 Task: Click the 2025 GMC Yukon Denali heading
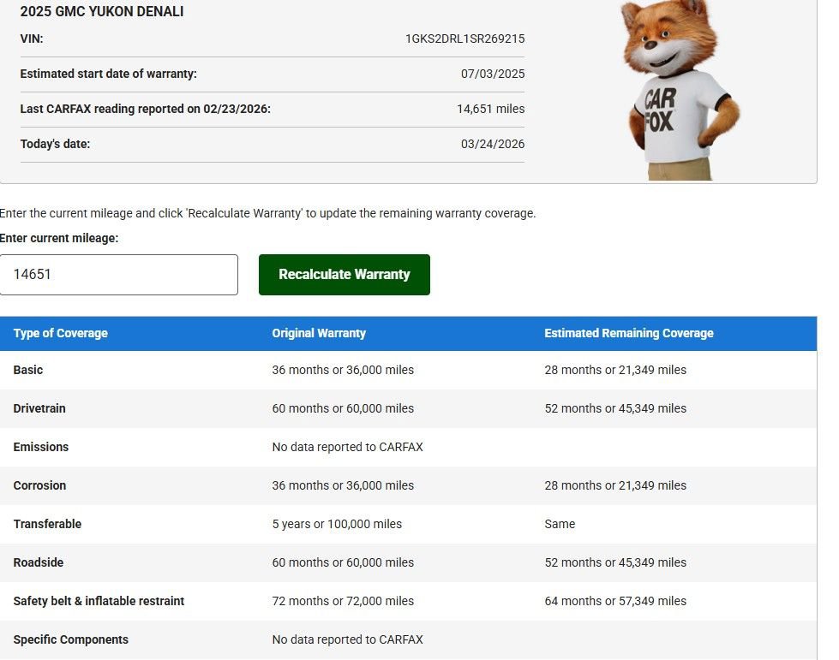tap(102, 12)
